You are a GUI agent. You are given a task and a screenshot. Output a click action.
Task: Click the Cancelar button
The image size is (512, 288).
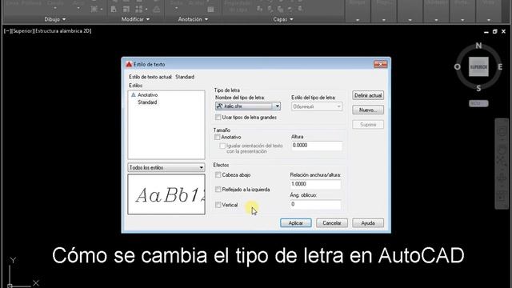(x=332, y=223)
